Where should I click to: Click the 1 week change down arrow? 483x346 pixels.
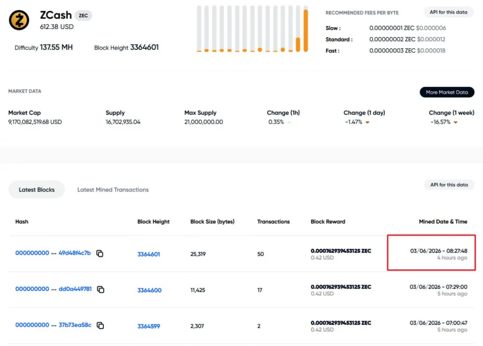pos(455,122)
